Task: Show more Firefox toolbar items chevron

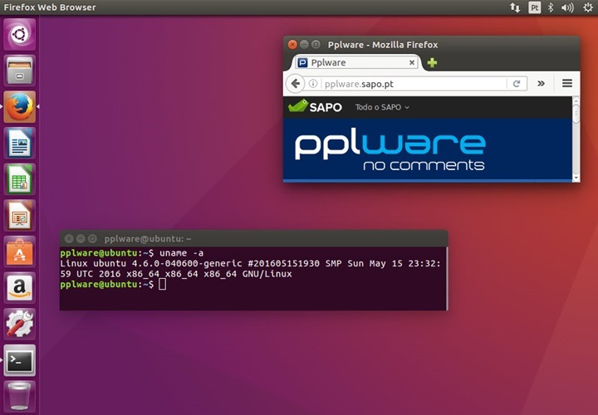Action: tap(541, 84)
